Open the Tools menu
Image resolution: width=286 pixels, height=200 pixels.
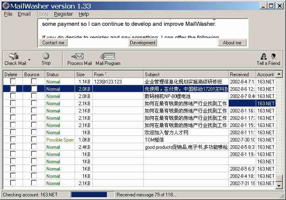(x=42, y=14)
